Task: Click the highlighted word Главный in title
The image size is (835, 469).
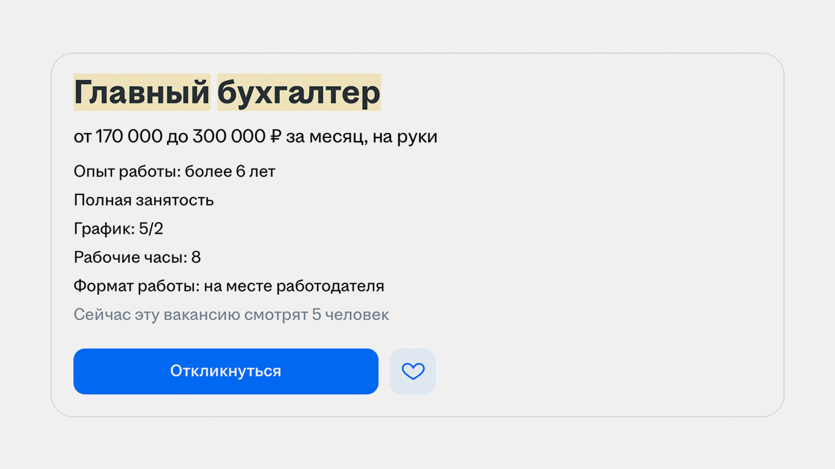Action: (x=142, y=92)
